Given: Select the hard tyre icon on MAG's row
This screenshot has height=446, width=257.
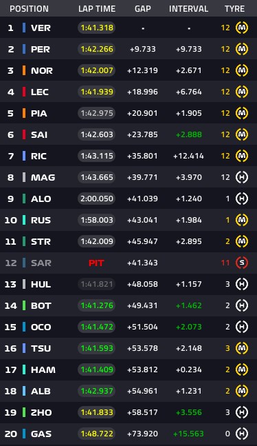Looking at the screenshot, I should 242,177.
